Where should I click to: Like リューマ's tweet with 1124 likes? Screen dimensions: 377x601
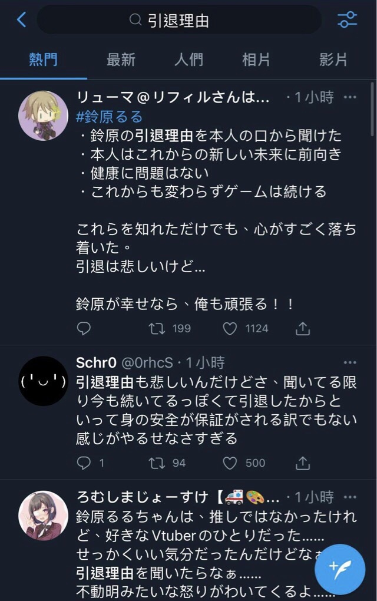coord(230,328)
